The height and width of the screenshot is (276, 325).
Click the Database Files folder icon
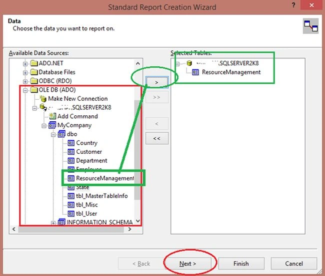(x=34, y=72)
